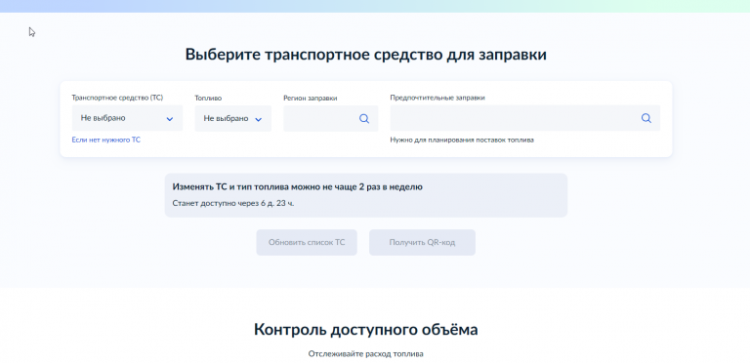Viewport: 750px width, 363px height.
Task: Click the 'Регион заправки' field label
Action: (x=310, y=98)
